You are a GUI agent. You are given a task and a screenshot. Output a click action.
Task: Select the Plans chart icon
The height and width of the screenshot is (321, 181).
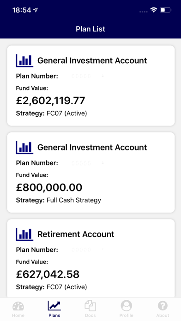pos(54,306)
